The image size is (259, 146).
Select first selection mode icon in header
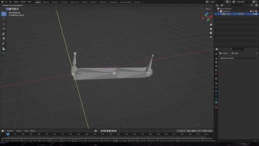click(x=7, y=9)
